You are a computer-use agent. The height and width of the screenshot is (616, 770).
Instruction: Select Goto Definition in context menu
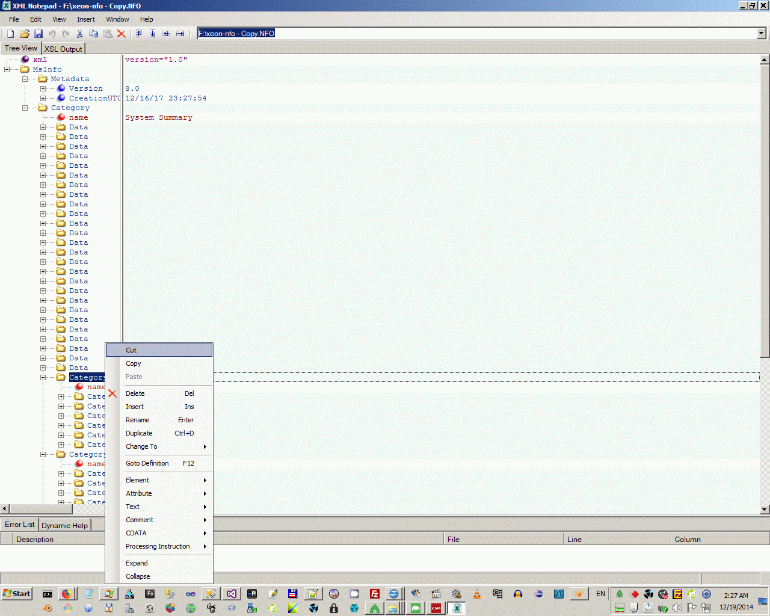[159, 463]
